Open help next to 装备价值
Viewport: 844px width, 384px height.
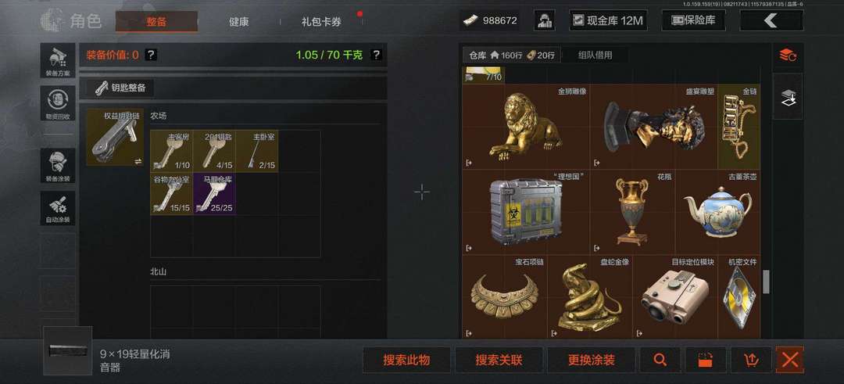pyautogui.click(x=152, y=55)
